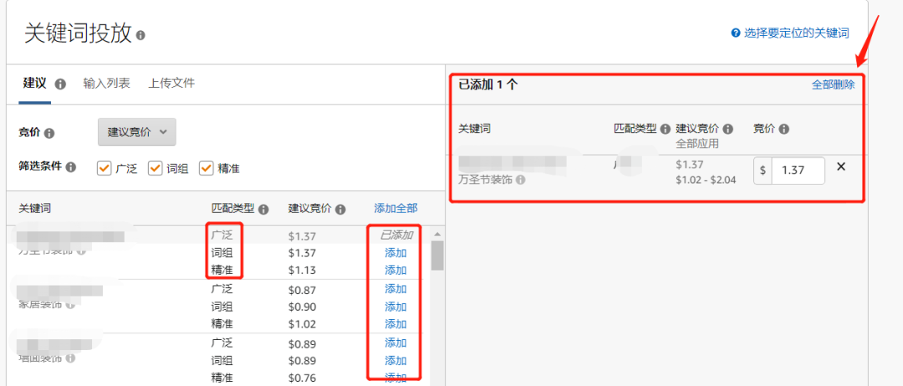The height and width of the screenshot is (386, 903).
Task: Open the 建议竞价 bid dropdown
Action: tap(137, 132)
